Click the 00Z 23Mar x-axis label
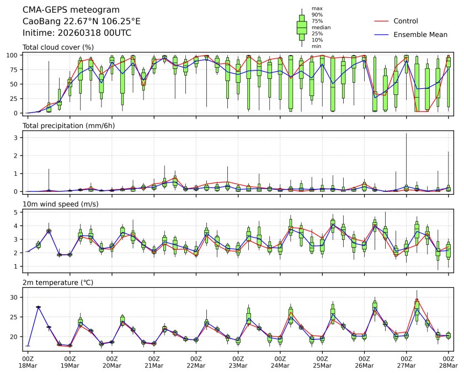Screen dimensions: 464x375 238,361
